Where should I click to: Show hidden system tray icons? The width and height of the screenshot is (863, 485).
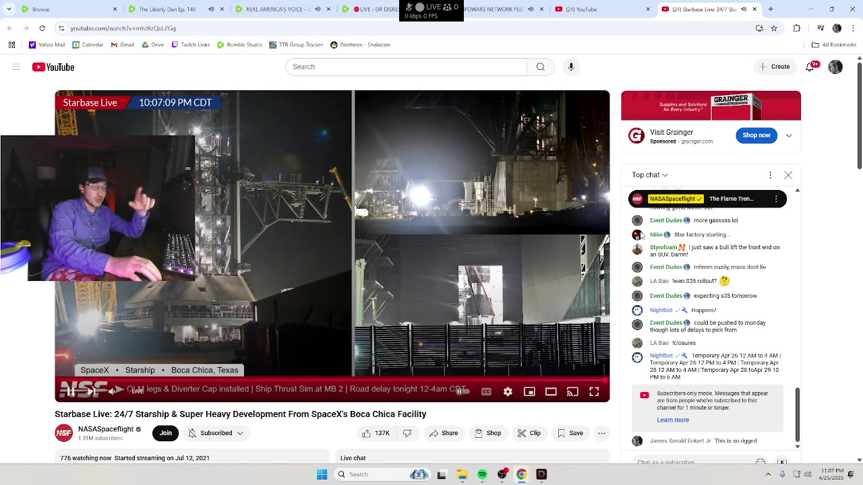tap(768, 474)
